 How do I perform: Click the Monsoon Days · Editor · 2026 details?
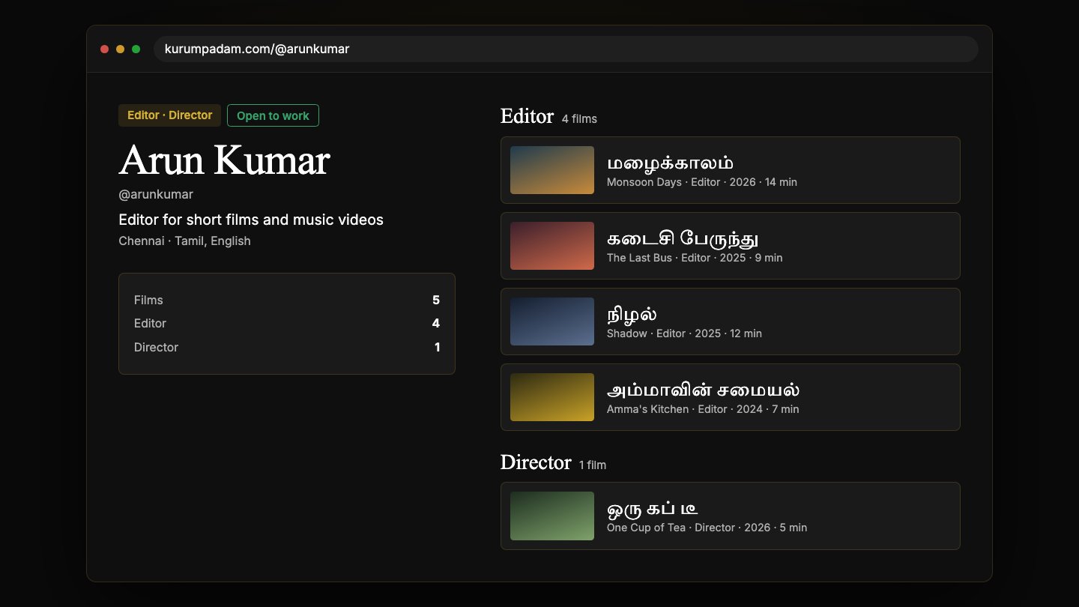pos(702,182)
